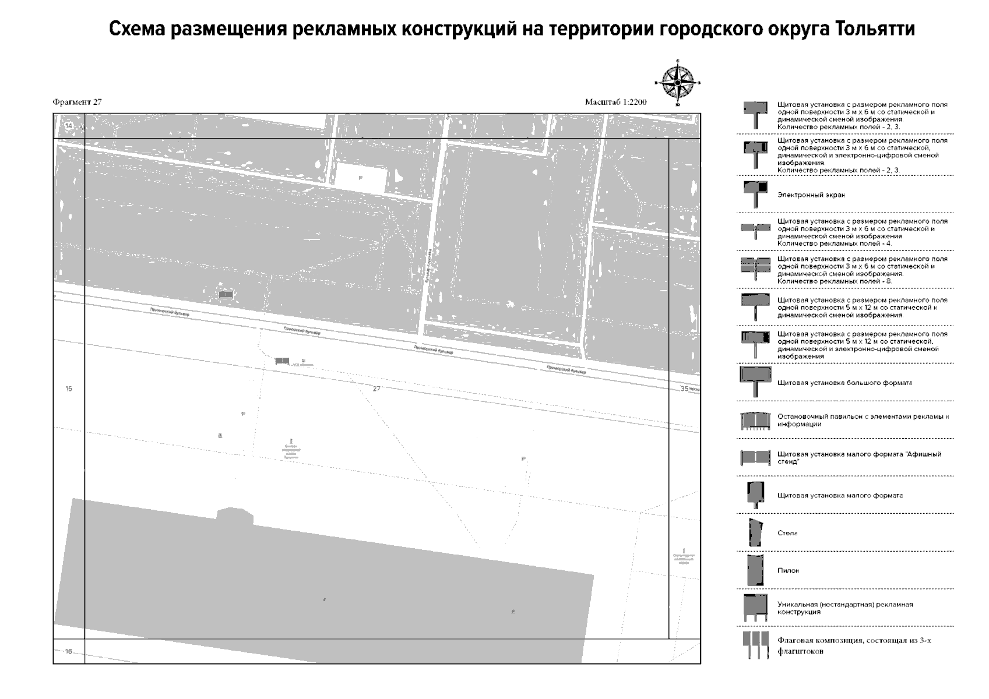The image size is (989, 699).
Task: Click the 8-field 3x6 billboard legend icon
Action: click(756, 266)
